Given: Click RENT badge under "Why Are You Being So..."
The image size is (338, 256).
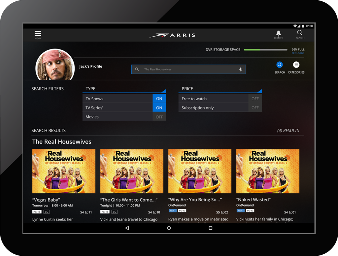Looking at the screenshot, I should pyautogui.click(x=172, y=210).
